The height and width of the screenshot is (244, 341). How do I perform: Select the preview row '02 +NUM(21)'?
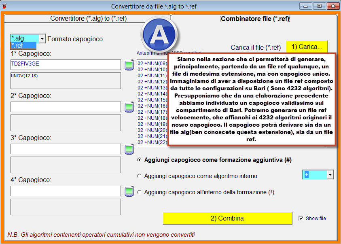(152, 136)
